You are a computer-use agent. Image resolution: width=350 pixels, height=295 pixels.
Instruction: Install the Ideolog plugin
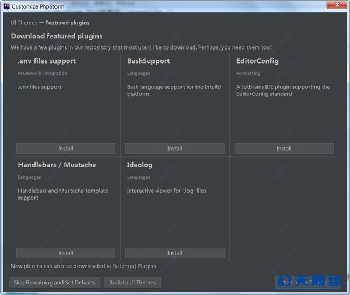pyautogui.click(x=175, y=253)
